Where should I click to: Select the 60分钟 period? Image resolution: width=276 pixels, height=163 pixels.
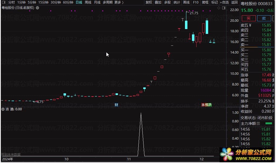(68, 2)
